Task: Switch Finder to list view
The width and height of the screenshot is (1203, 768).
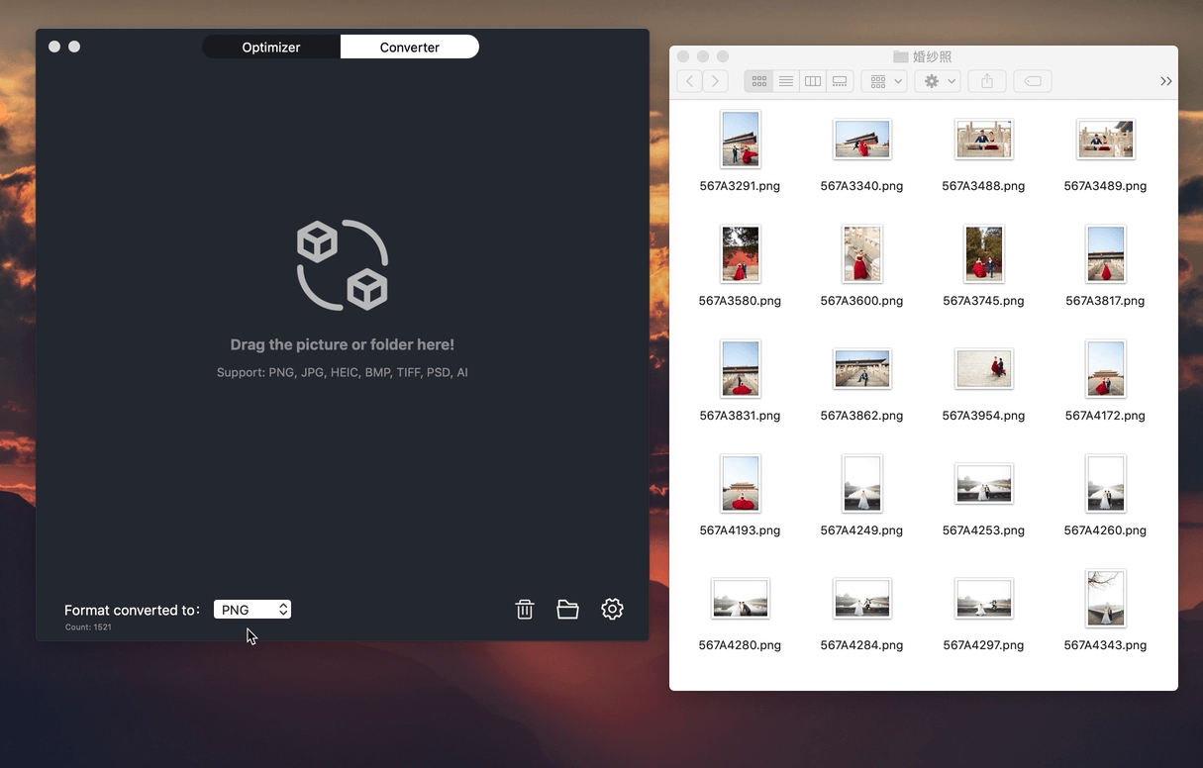Action: click(786, 81)
